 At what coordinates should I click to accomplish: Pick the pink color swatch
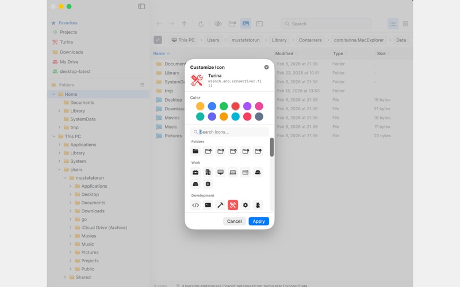click(x=259, y=106)
